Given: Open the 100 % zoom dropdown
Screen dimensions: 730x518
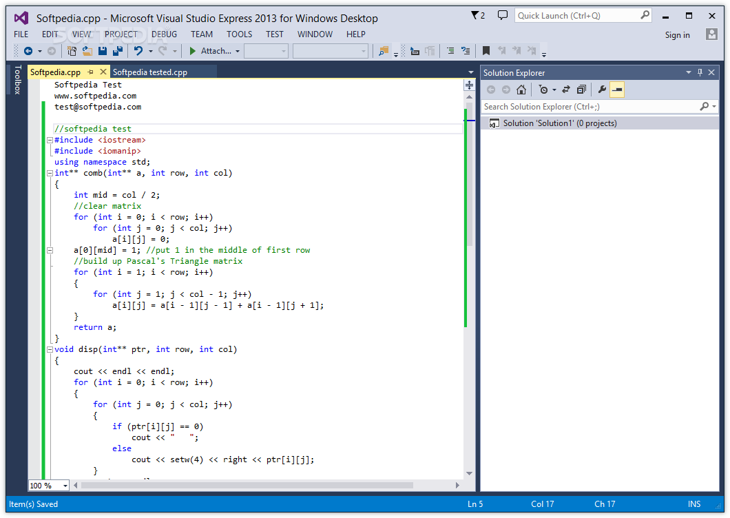Looking at the screenshot, I should 65,486.
